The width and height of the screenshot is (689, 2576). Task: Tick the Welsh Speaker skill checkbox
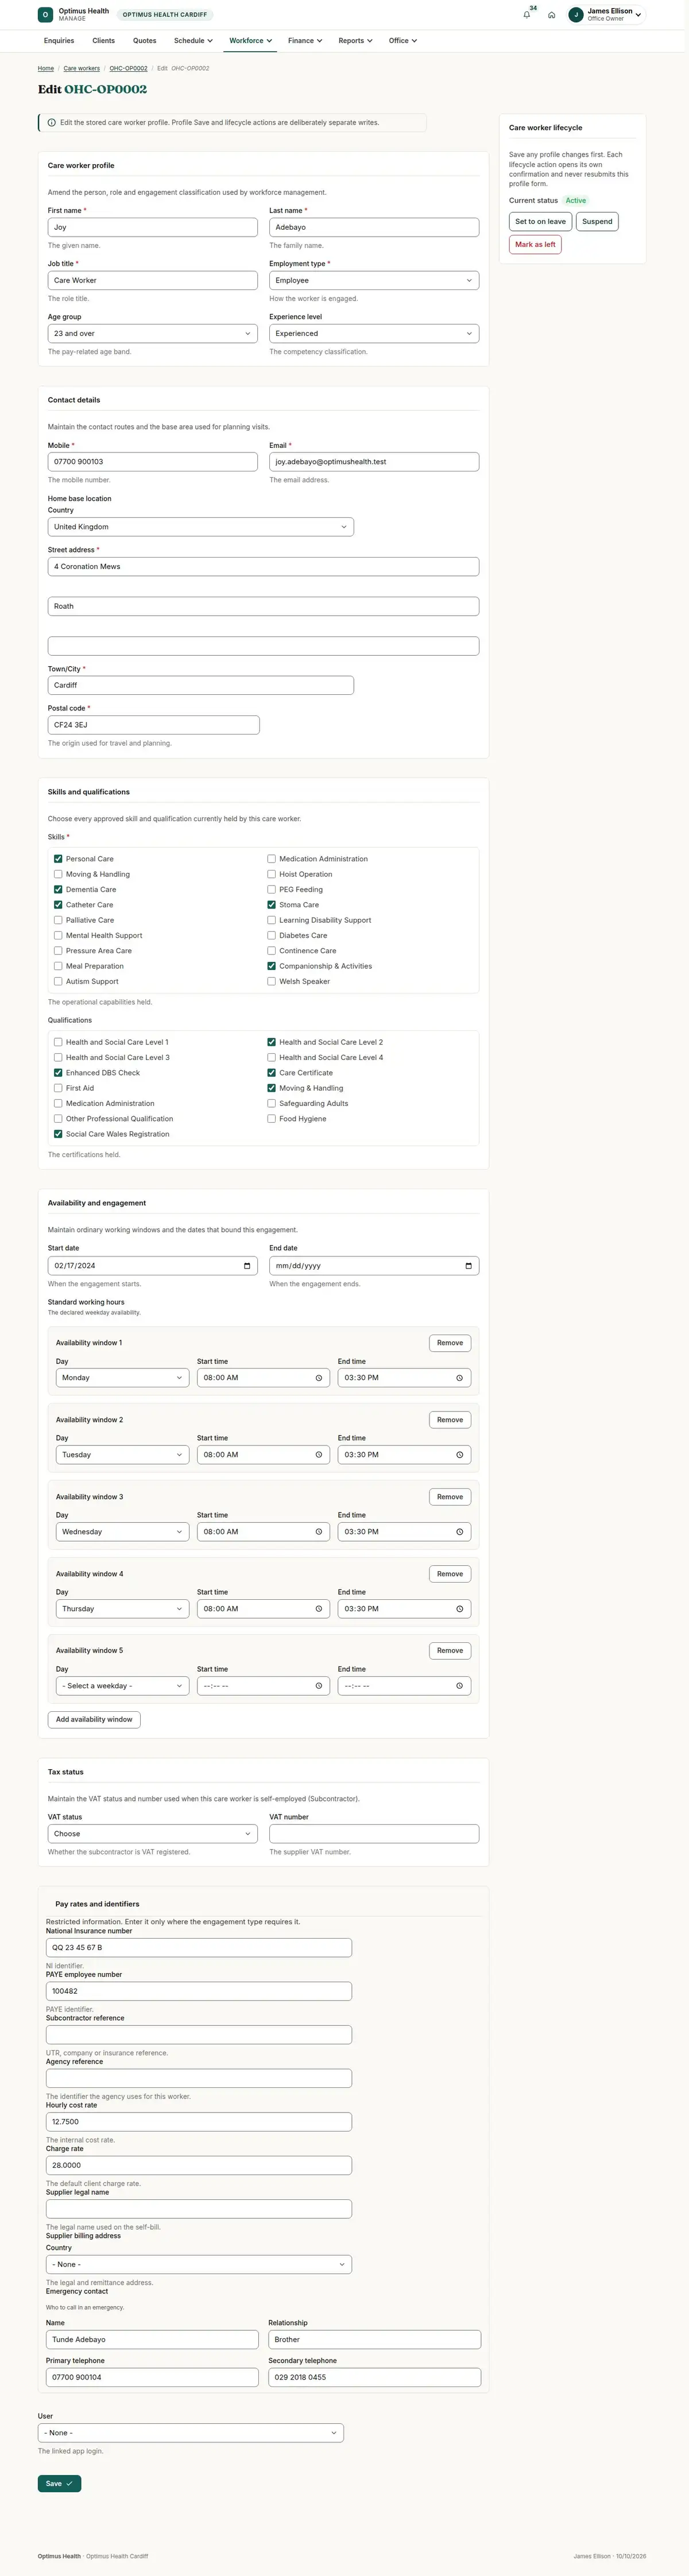[x=271, y=982]
